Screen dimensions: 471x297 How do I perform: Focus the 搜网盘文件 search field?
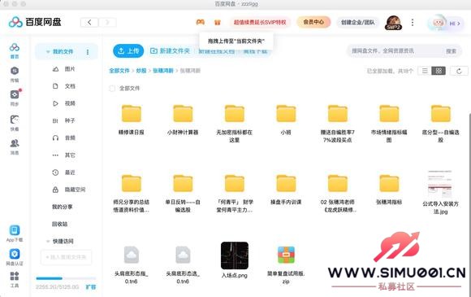(x=395, y=51)
